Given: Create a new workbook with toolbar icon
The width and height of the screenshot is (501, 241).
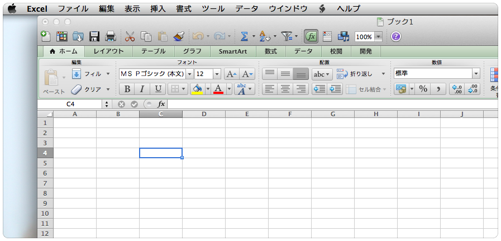Looking at the screenshot, I should click(x=46, y=36).
